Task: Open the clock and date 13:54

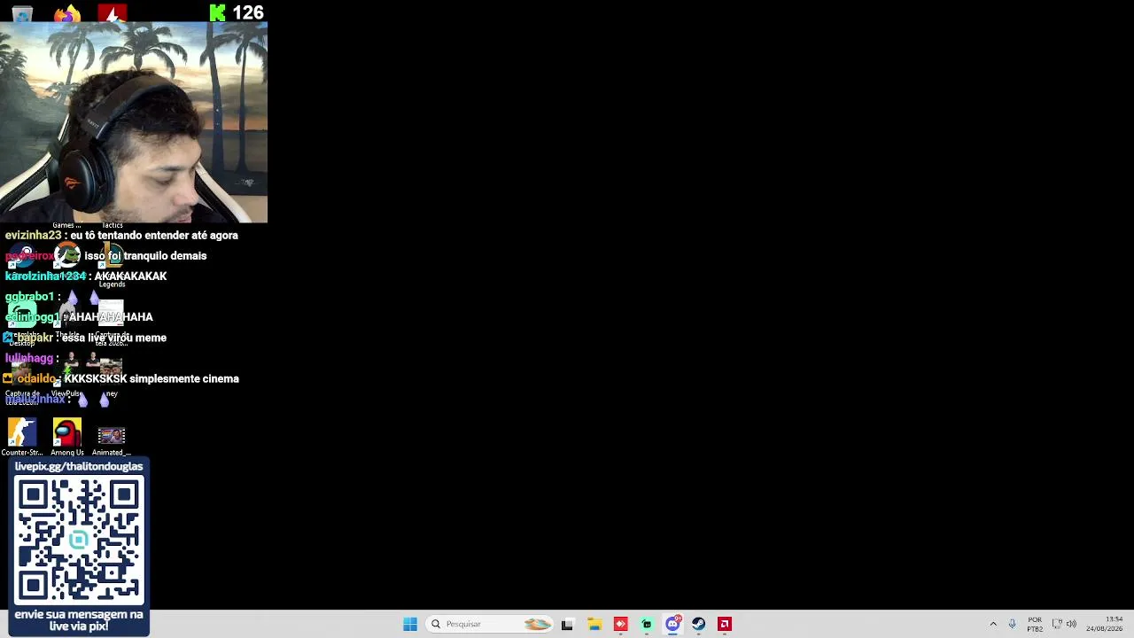Action: coord(1105,624)
